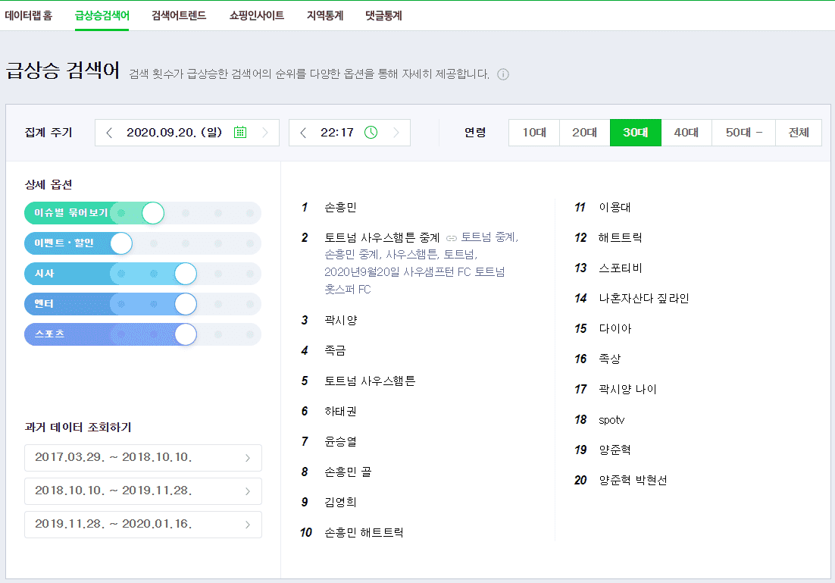Image resolution: width=835 pixels, height=583 pixels.
Task: Switch to the 댓글통계 tab
Action: [383, 15]
